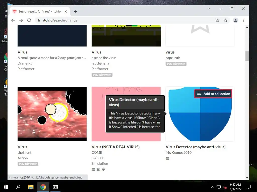Open Windows taskbar search
Viewport: 257px width, 192px height.
pos(18,187)
